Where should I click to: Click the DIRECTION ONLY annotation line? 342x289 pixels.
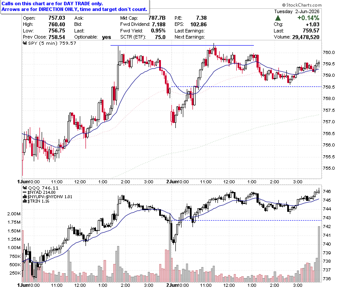click(75, 9)
